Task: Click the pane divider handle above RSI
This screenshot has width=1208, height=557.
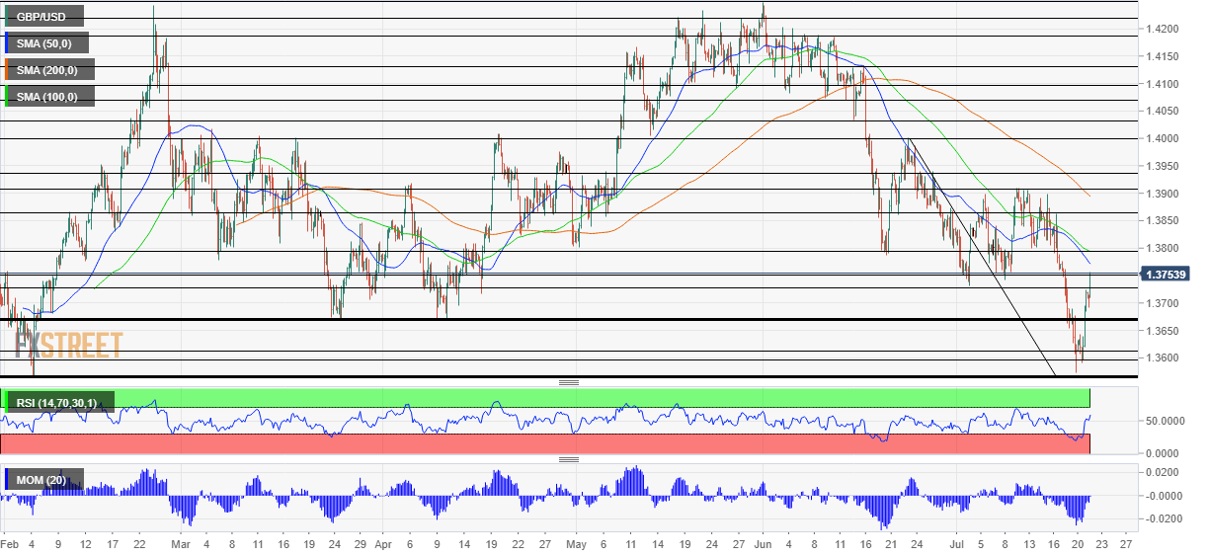Action: (x=568, y=382)
